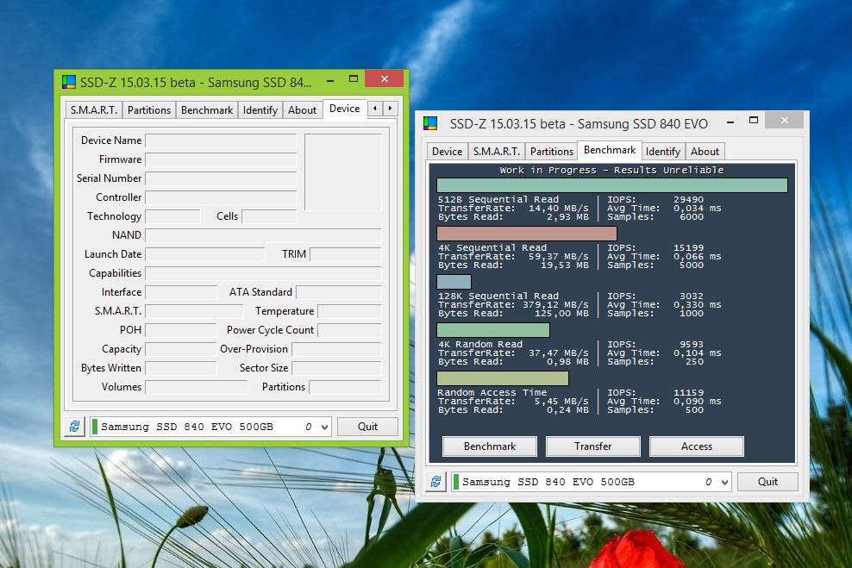Viewport: 852px width, 568px height.
Task: Click the '11159' IOPS value
Action: (x=688, y=393)
